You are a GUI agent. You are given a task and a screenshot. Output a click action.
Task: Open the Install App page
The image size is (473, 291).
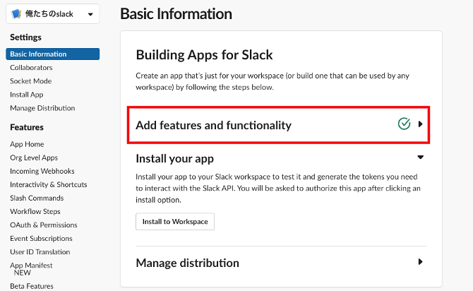click(x=27, y=95)
